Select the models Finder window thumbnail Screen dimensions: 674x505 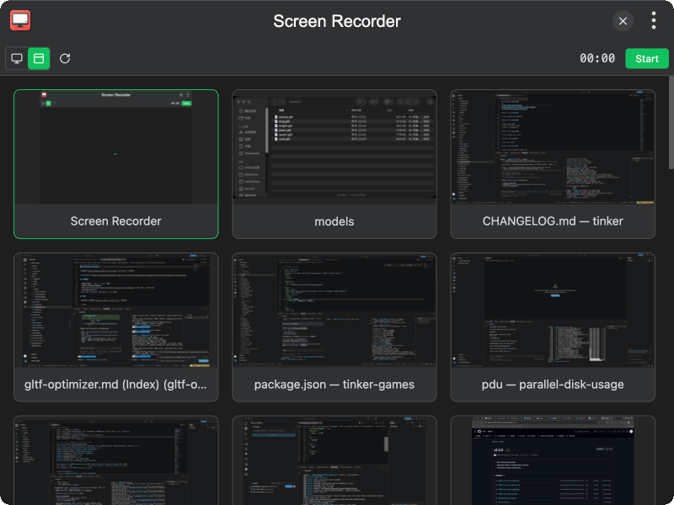334,164
